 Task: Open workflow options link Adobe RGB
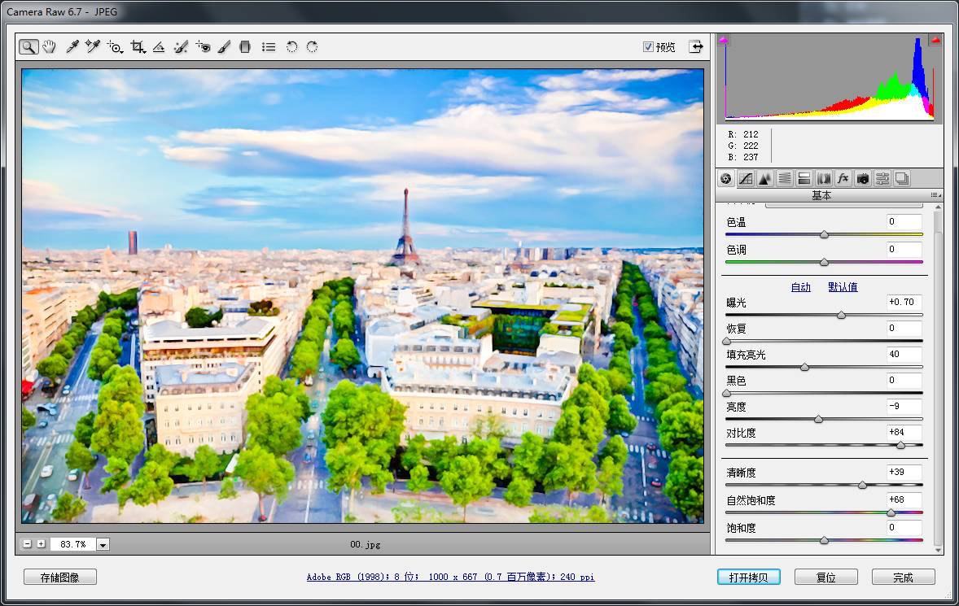coord(450,577)
